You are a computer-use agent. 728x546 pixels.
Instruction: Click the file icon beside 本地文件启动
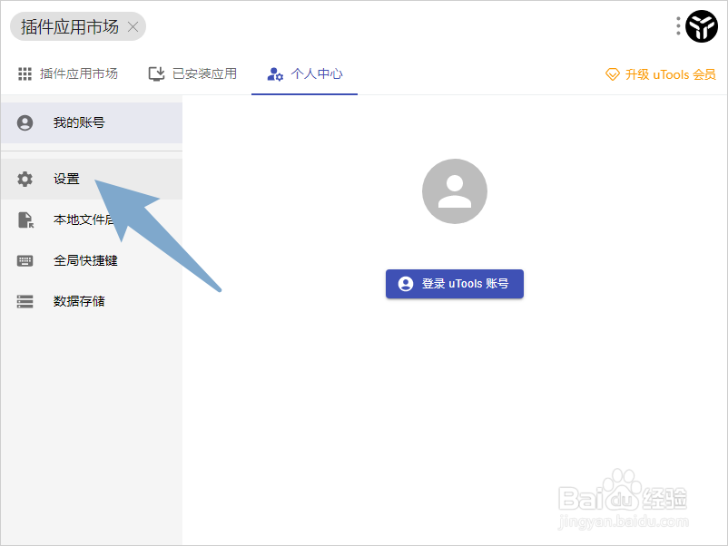point(25,219)
